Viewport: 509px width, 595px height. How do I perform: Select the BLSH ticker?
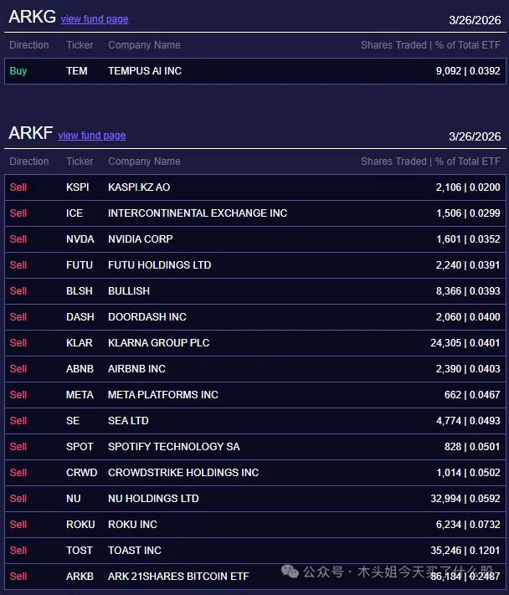(80, 291)
